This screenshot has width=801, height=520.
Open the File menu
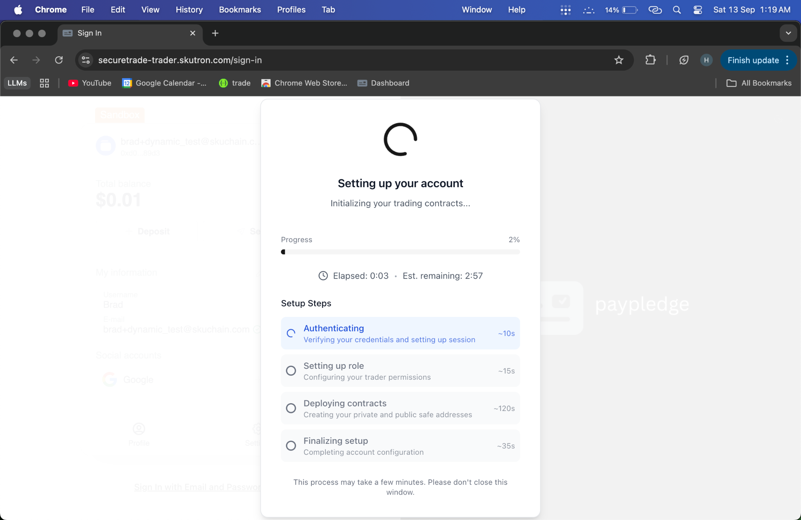point(88,10)
